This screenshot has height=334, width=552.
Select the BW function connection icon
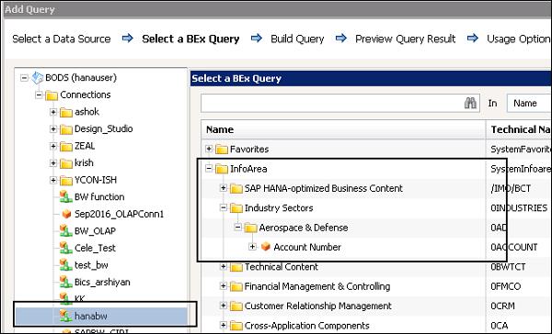tap(65, 196)
